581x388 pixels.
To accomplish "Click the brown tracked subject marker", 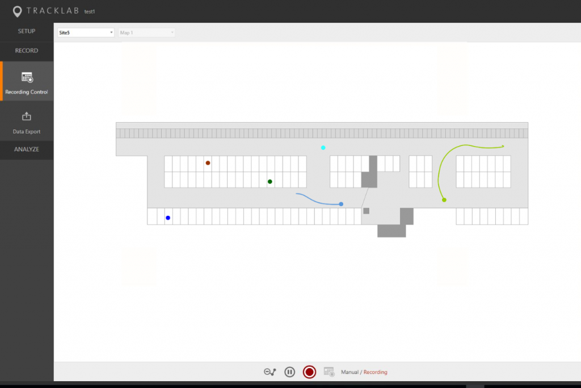I will pos(208,163).
